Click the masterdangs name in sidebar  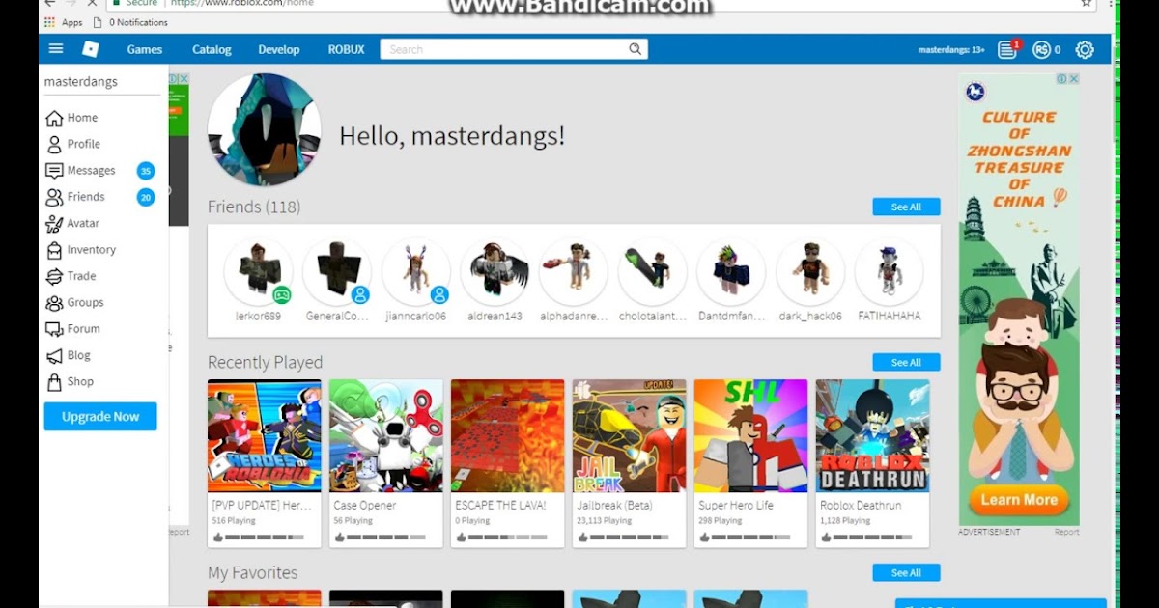point(81,82)
